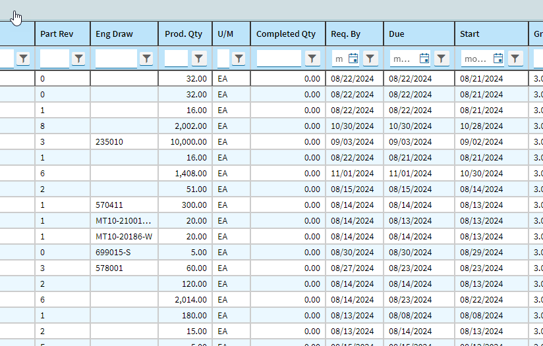Open the Start column filter icon
The width and height of the screenshot is (543, 346).
(x=515, y=59)
